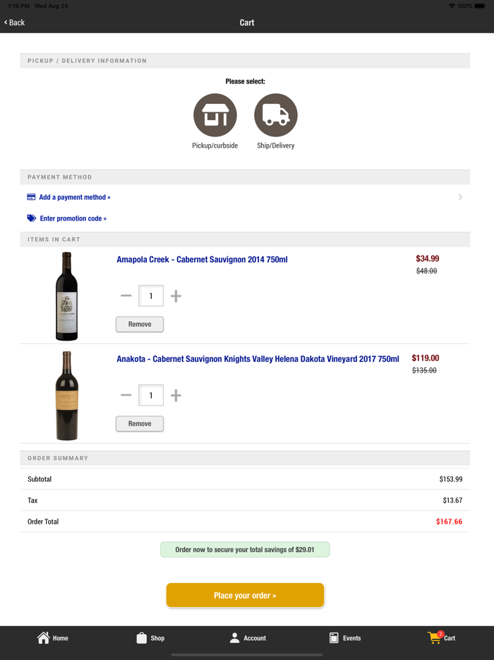Increase Amapola Creek quantity with plus
Image resolution: width=494 pixels, height=660 pixels.
pyautogui.click(x=176, y=296)
